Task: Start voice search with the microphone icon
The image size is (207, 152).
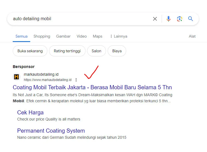Action: pyautogui.click(x=168, y=19)
